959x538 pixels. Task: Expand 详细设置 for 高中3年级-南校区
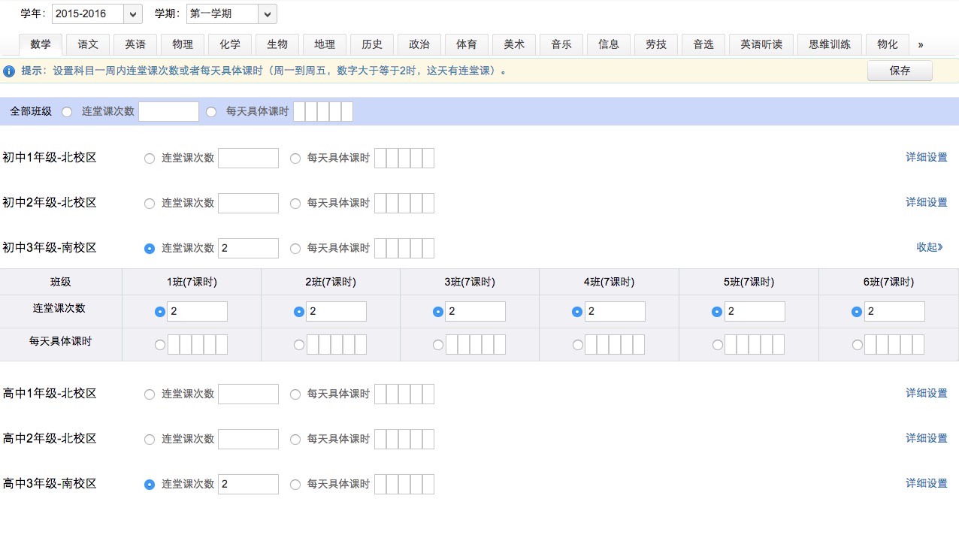point(927,483)
